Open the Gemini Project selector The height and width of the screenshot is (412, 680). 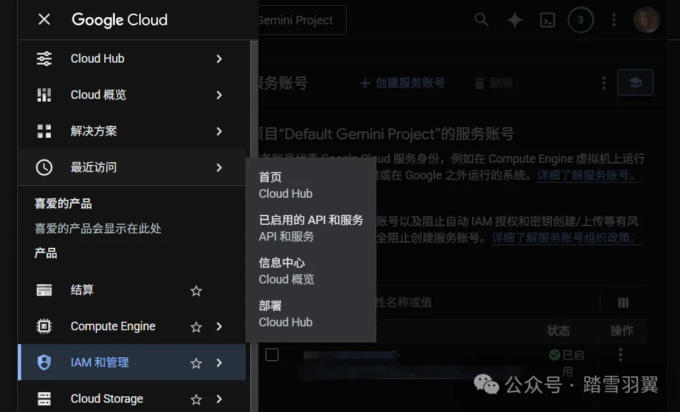click(x=302, y=20)
